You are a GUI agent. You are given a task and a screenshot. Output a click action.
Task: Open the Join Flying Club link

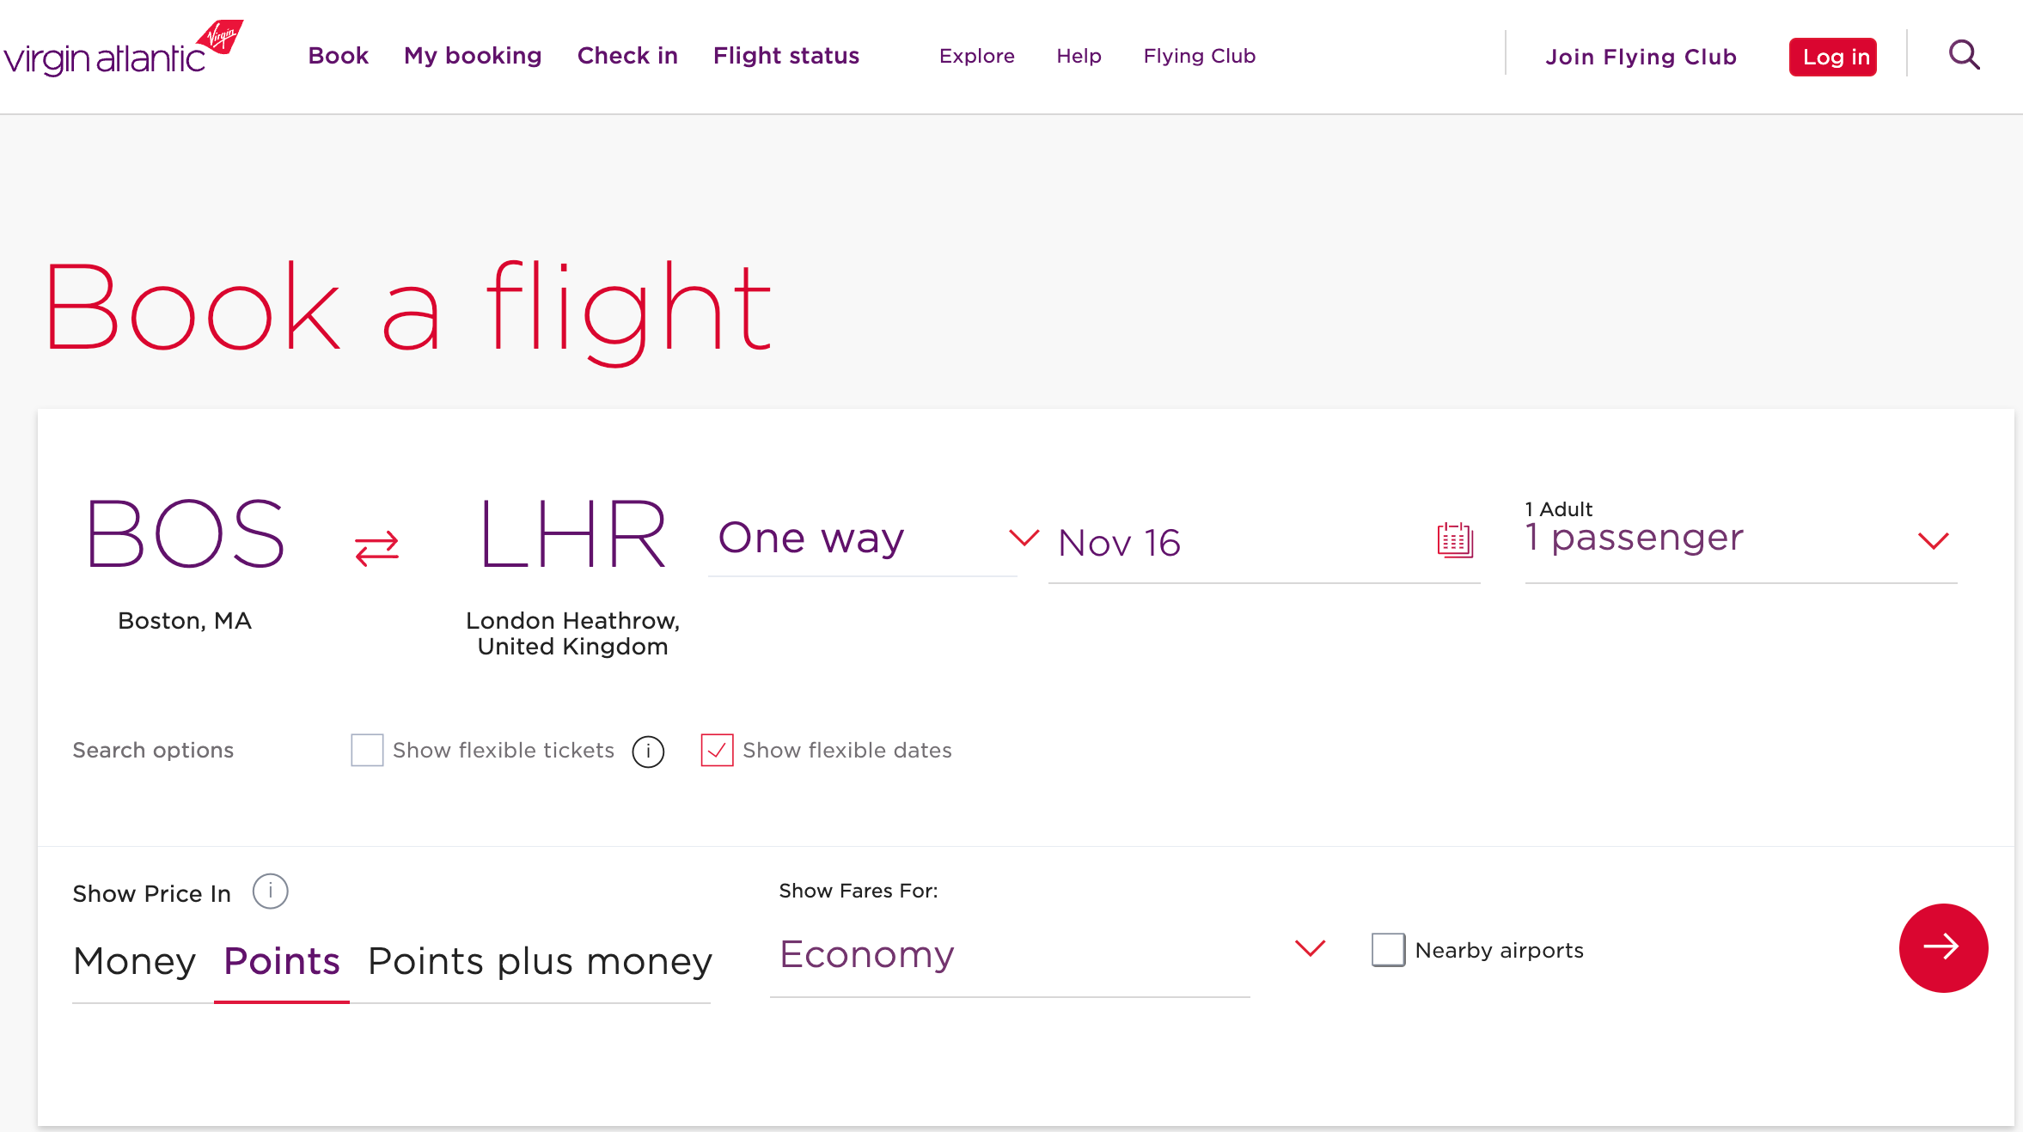coord(1641,56)
